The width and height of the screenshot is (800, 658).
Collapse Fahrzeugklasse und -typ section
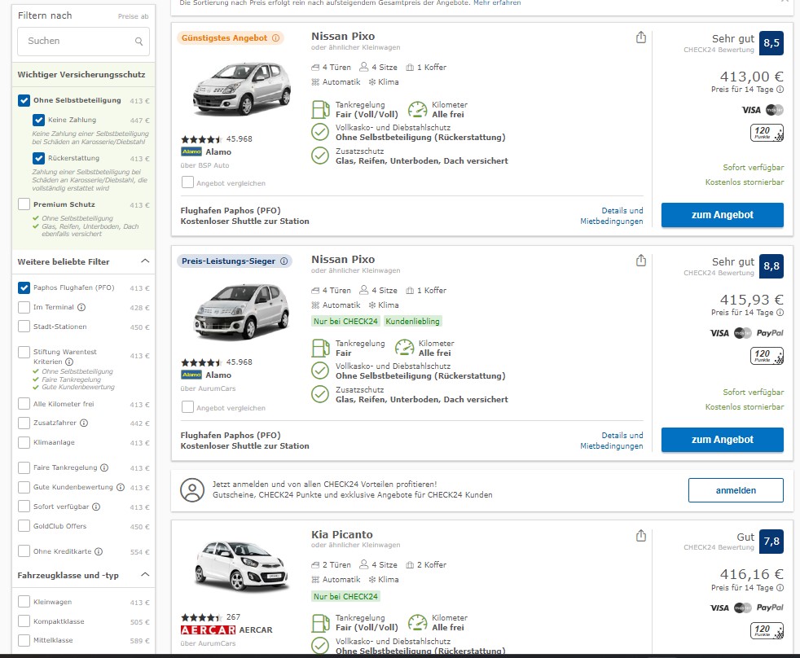tap(145, 575)
